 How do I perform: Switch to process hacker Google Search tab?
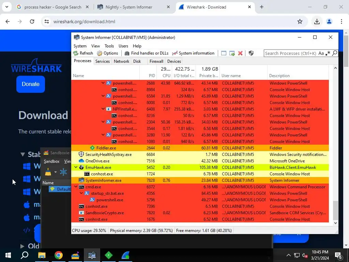click(53, 7)
